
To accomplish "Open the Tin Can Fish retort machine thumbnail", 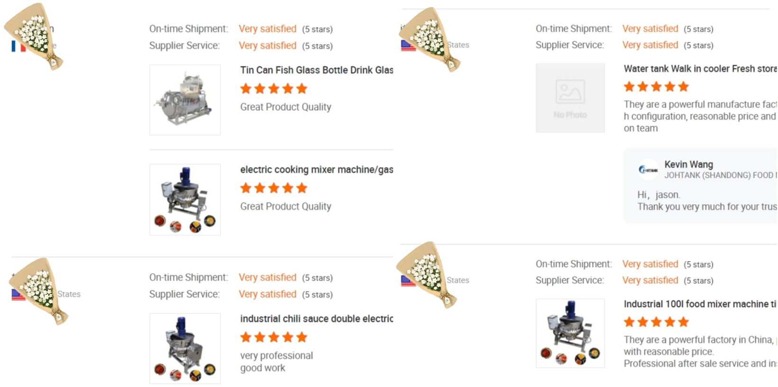I will pyautogui.click(x=185, y=100).
